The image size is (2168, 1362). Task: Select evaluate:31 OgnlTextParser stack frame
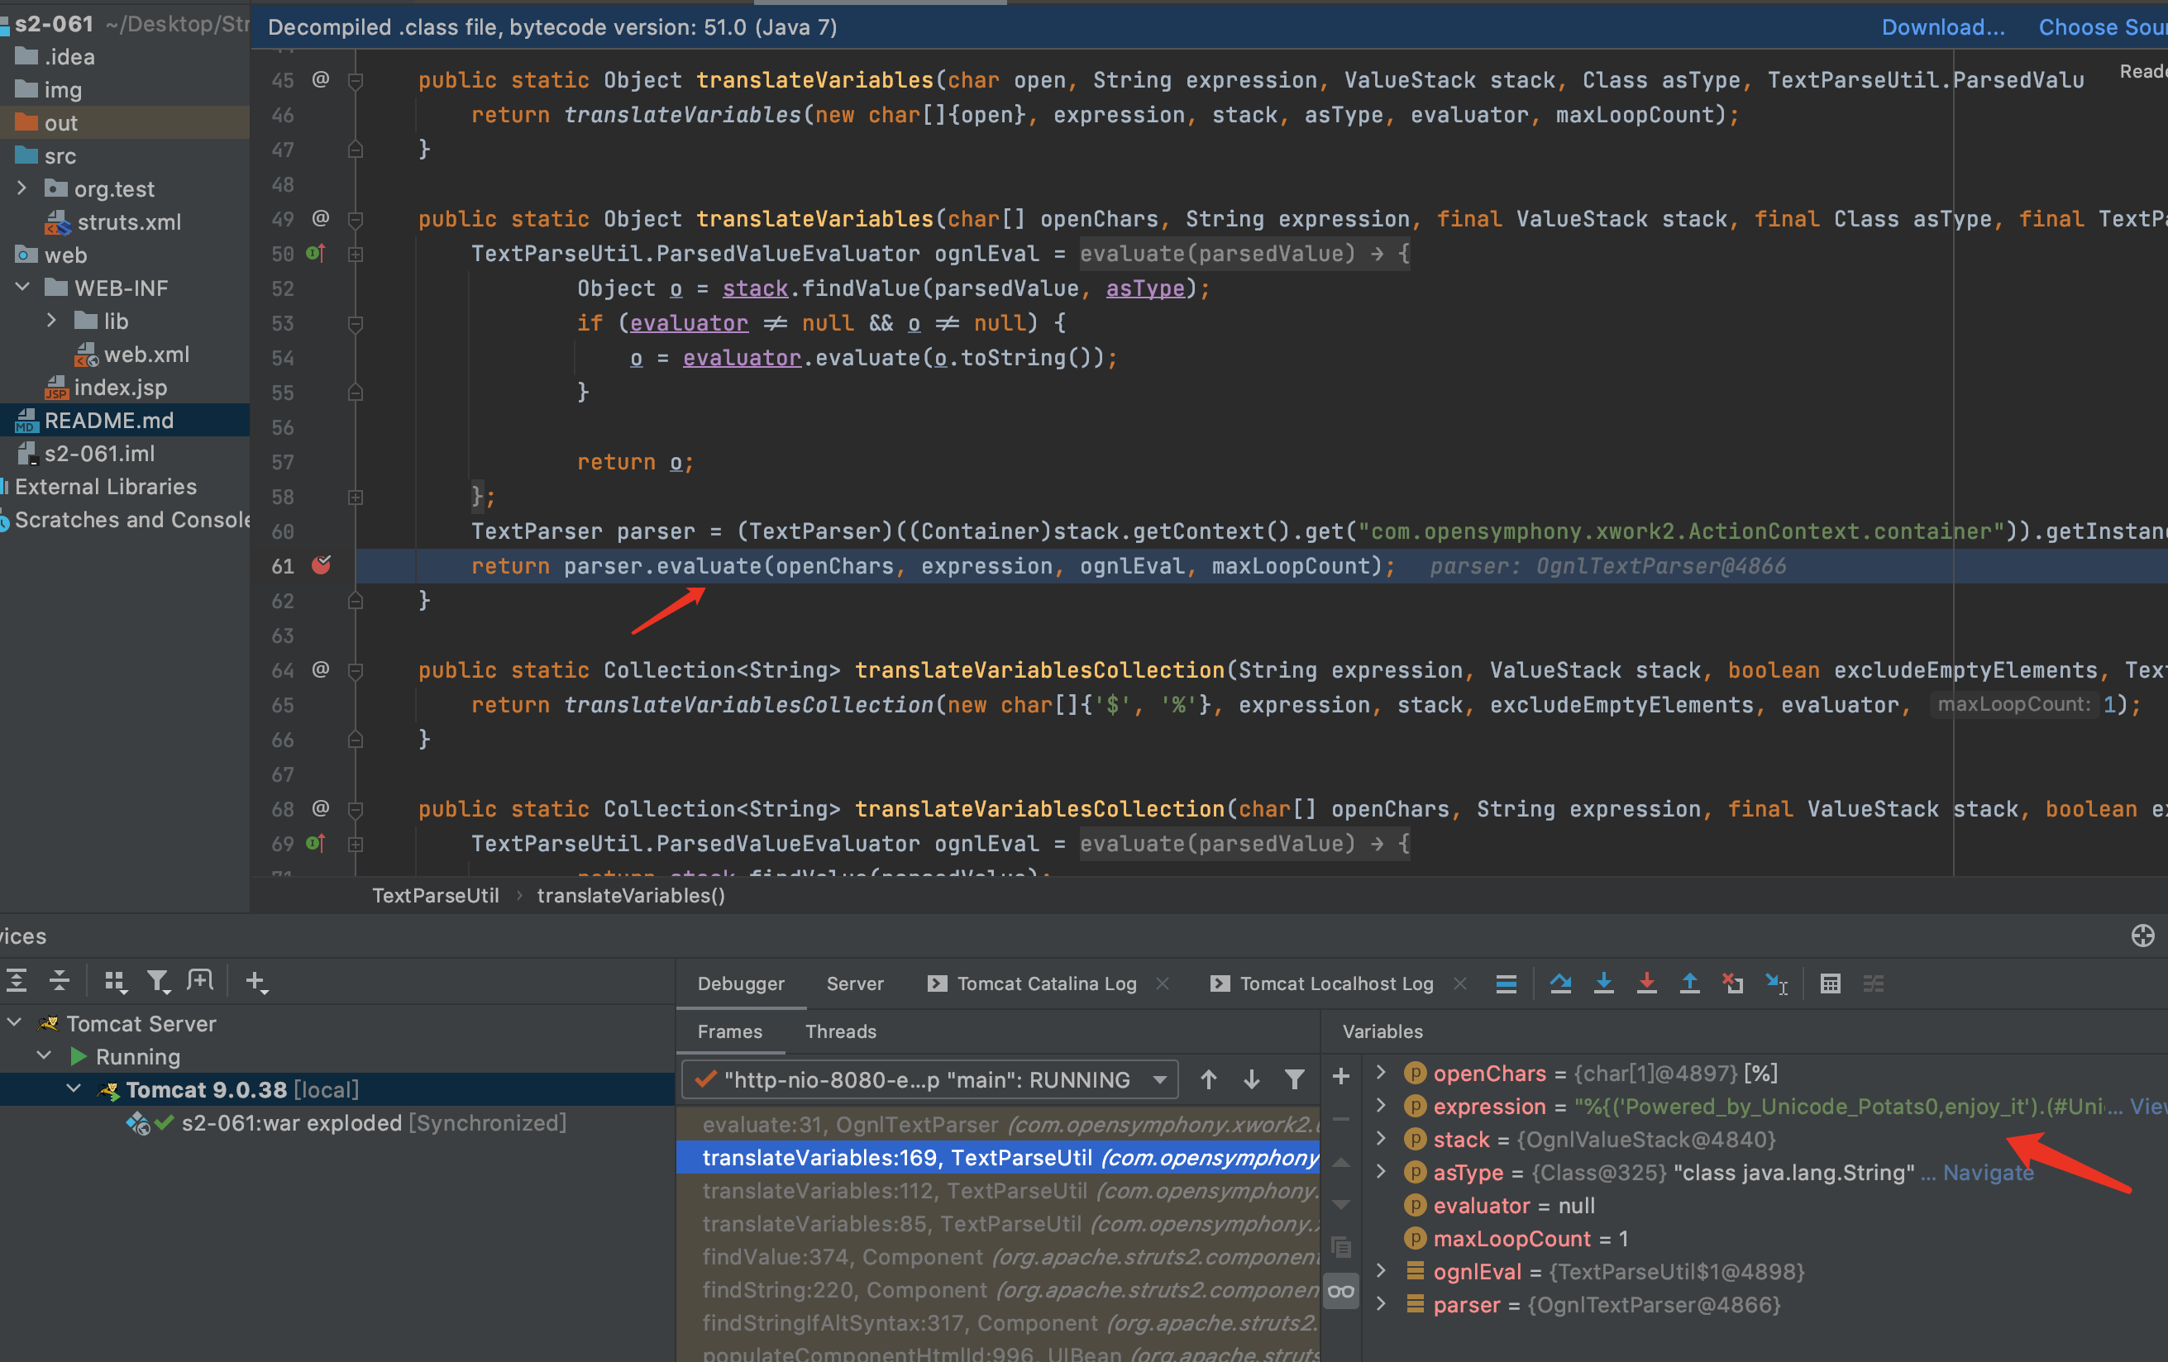(997, 1124)
